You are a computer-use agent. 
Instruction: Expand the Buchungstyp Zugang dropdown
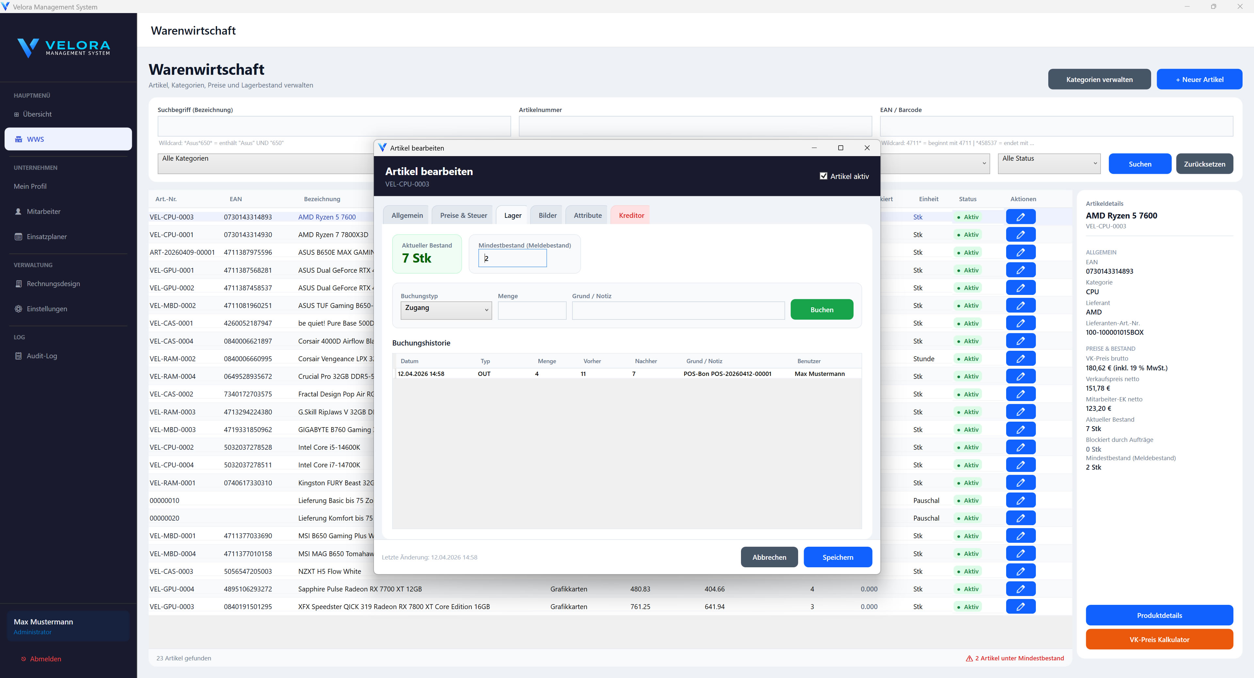446,310
